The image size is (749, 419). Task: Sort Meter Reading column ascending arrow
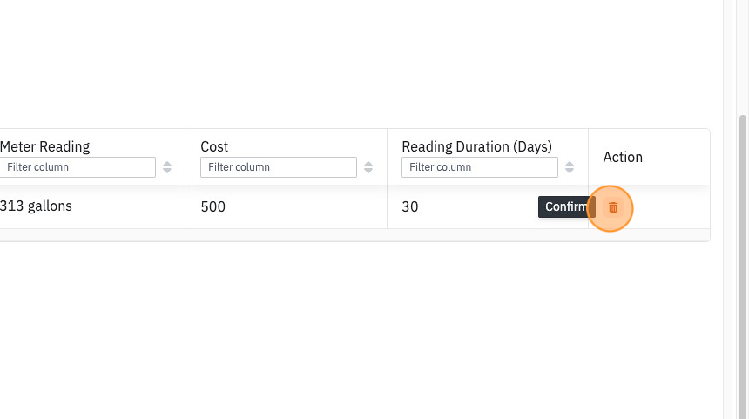pyautogui.click(x=167, y=164)
